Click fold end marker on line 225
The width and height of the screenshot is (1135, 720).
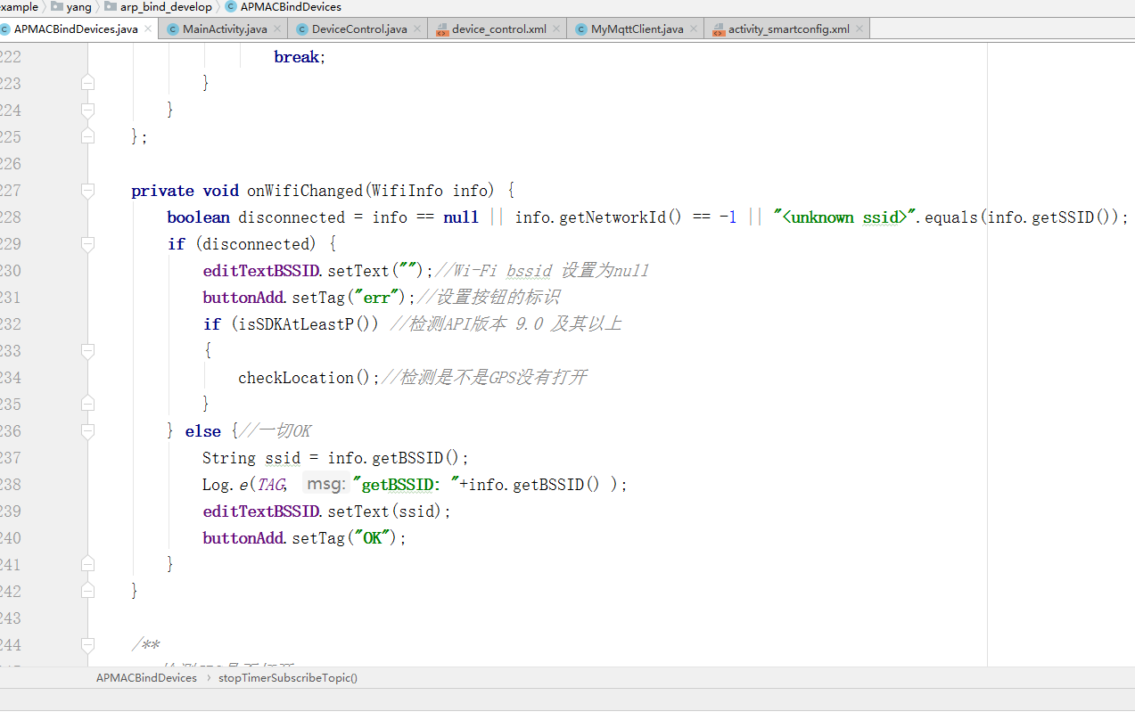pos(87,136)
